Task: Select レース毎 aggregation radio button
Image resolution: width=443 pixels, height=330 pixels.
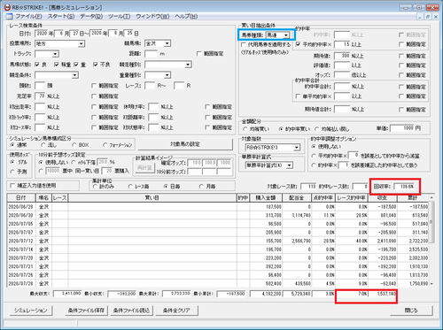Action: coord(130,187)
